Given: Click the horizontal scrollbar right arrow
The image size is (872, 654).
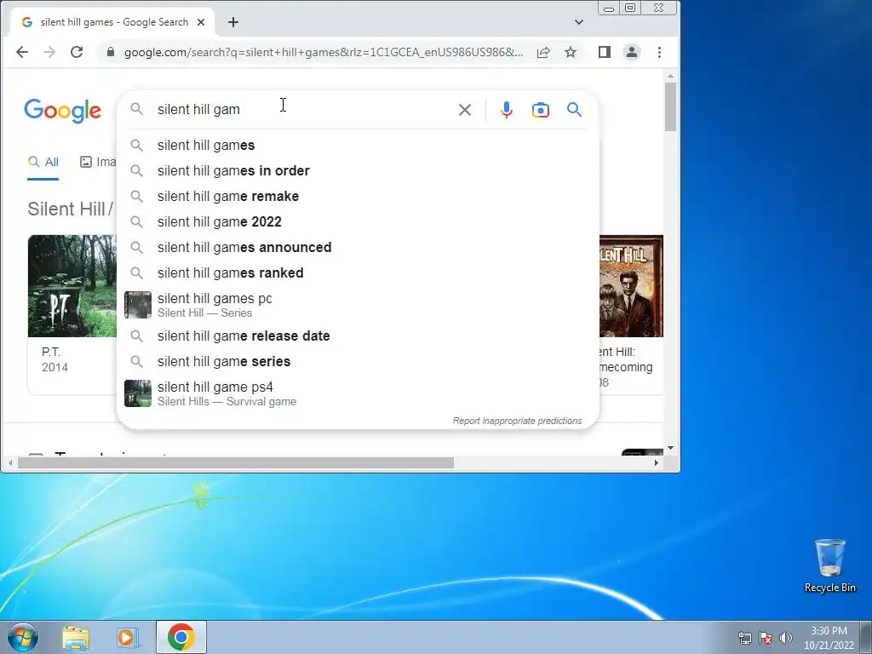Looking at the screenshot, I should tap(657, 462).
